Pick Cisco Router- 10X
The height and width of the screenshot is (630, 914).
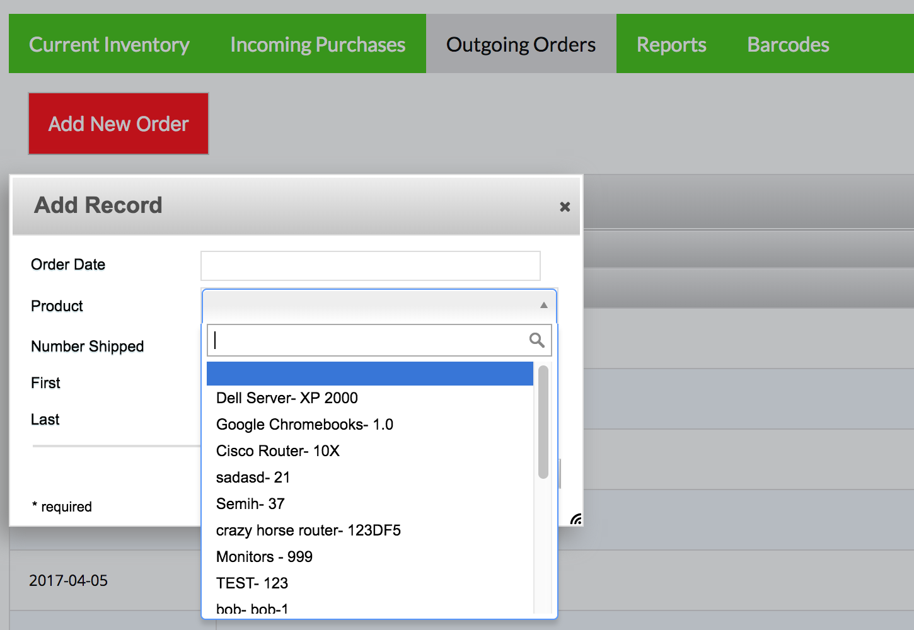(370, 451)
